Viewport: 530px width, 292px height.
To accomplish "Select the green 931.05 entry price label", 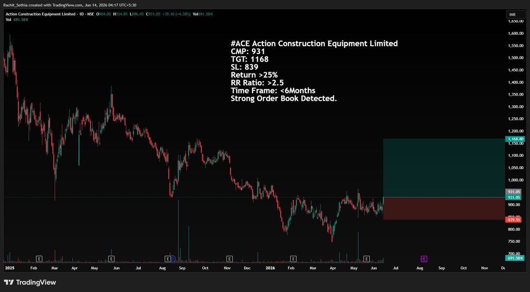I will tap(513, 197).
